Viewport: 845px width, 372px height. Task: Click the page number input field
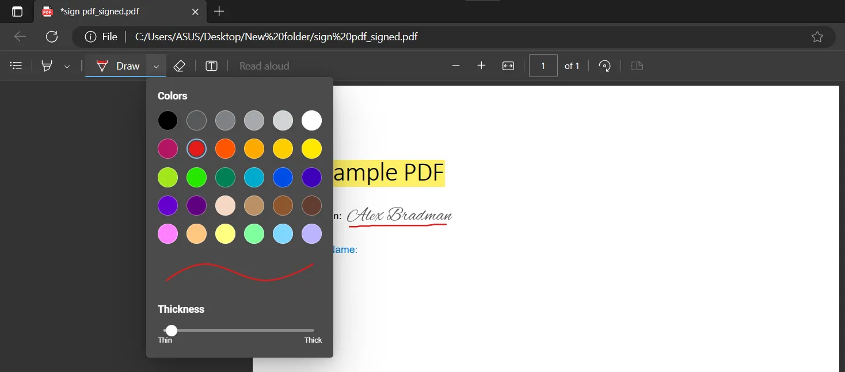[543, 66]
